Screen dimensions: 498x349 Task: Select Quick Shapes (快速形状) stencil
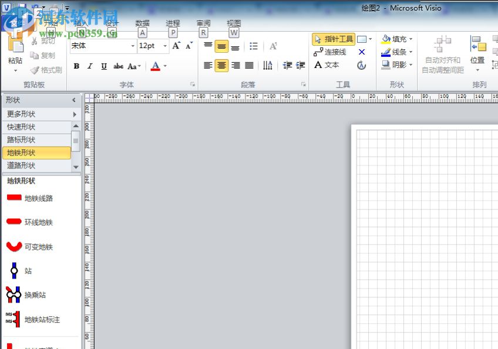[x=36, y=127]
